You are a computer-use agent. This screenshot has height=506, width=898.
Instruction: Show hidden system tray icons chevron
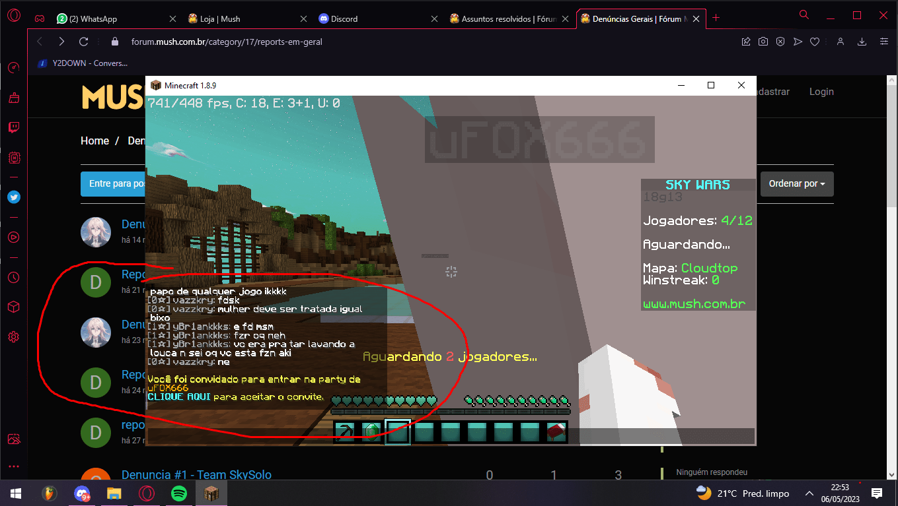(809, 493)
